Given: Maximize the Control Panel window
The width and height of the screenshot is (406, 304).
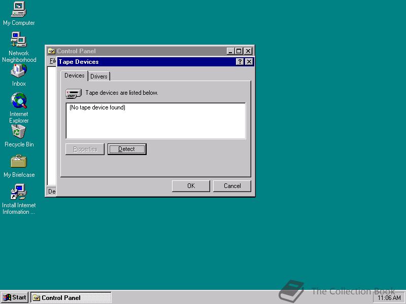Looking at the screenshot, I should pos(239,51).
